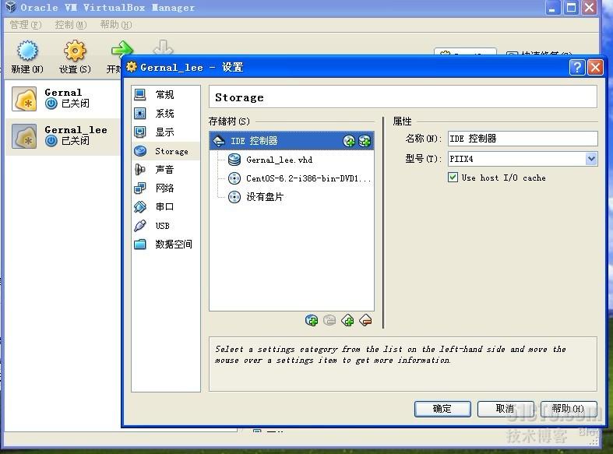Screen dimensions: 613x454
Task: Click the 声音 speaker icon in sidebar
Action: click(x=140, y=170)
